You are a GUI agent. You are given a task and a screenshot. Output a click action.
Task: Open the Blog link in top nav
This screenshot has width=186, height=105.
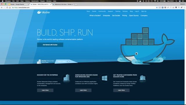point(131,11)
